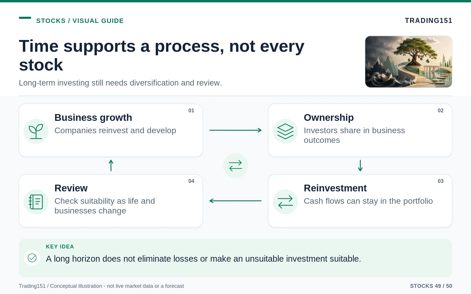Click the STOCKS 49 / 50 page indicator
This screenshot has height=294, width=471.
click(x=431, y=286)
